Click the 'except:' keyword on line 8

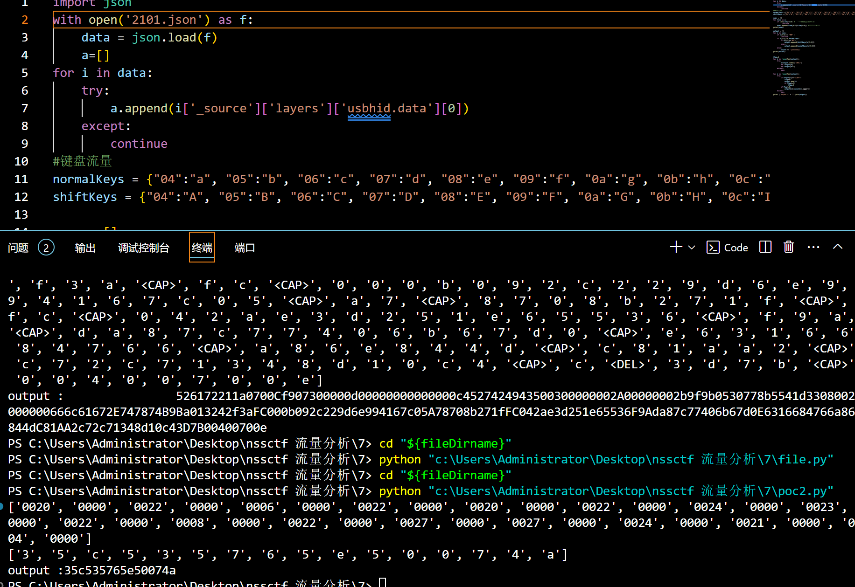click(x=106, y=126)
